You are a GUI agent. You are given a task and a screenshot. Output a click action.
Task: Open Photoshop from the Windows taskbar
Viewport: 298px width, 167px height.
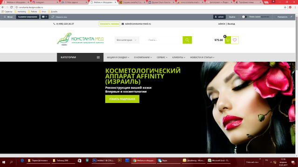103,161
